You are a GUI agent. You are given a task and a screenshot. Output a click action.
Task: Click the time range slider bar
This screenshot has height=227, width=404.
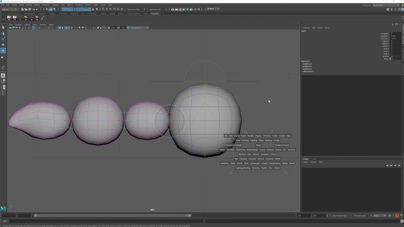coord(112,215)
